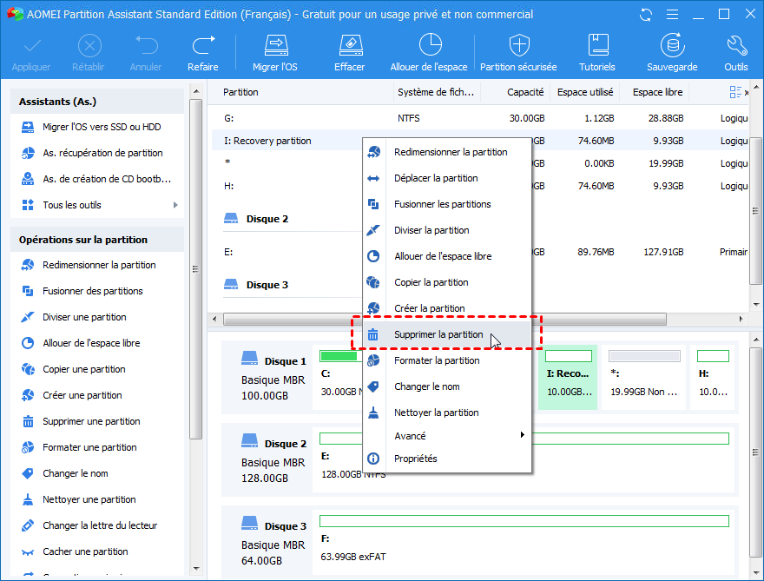The image size is (764, 581).
Task: Select Supprimer la partition in context menu
Action: point(447,335)
